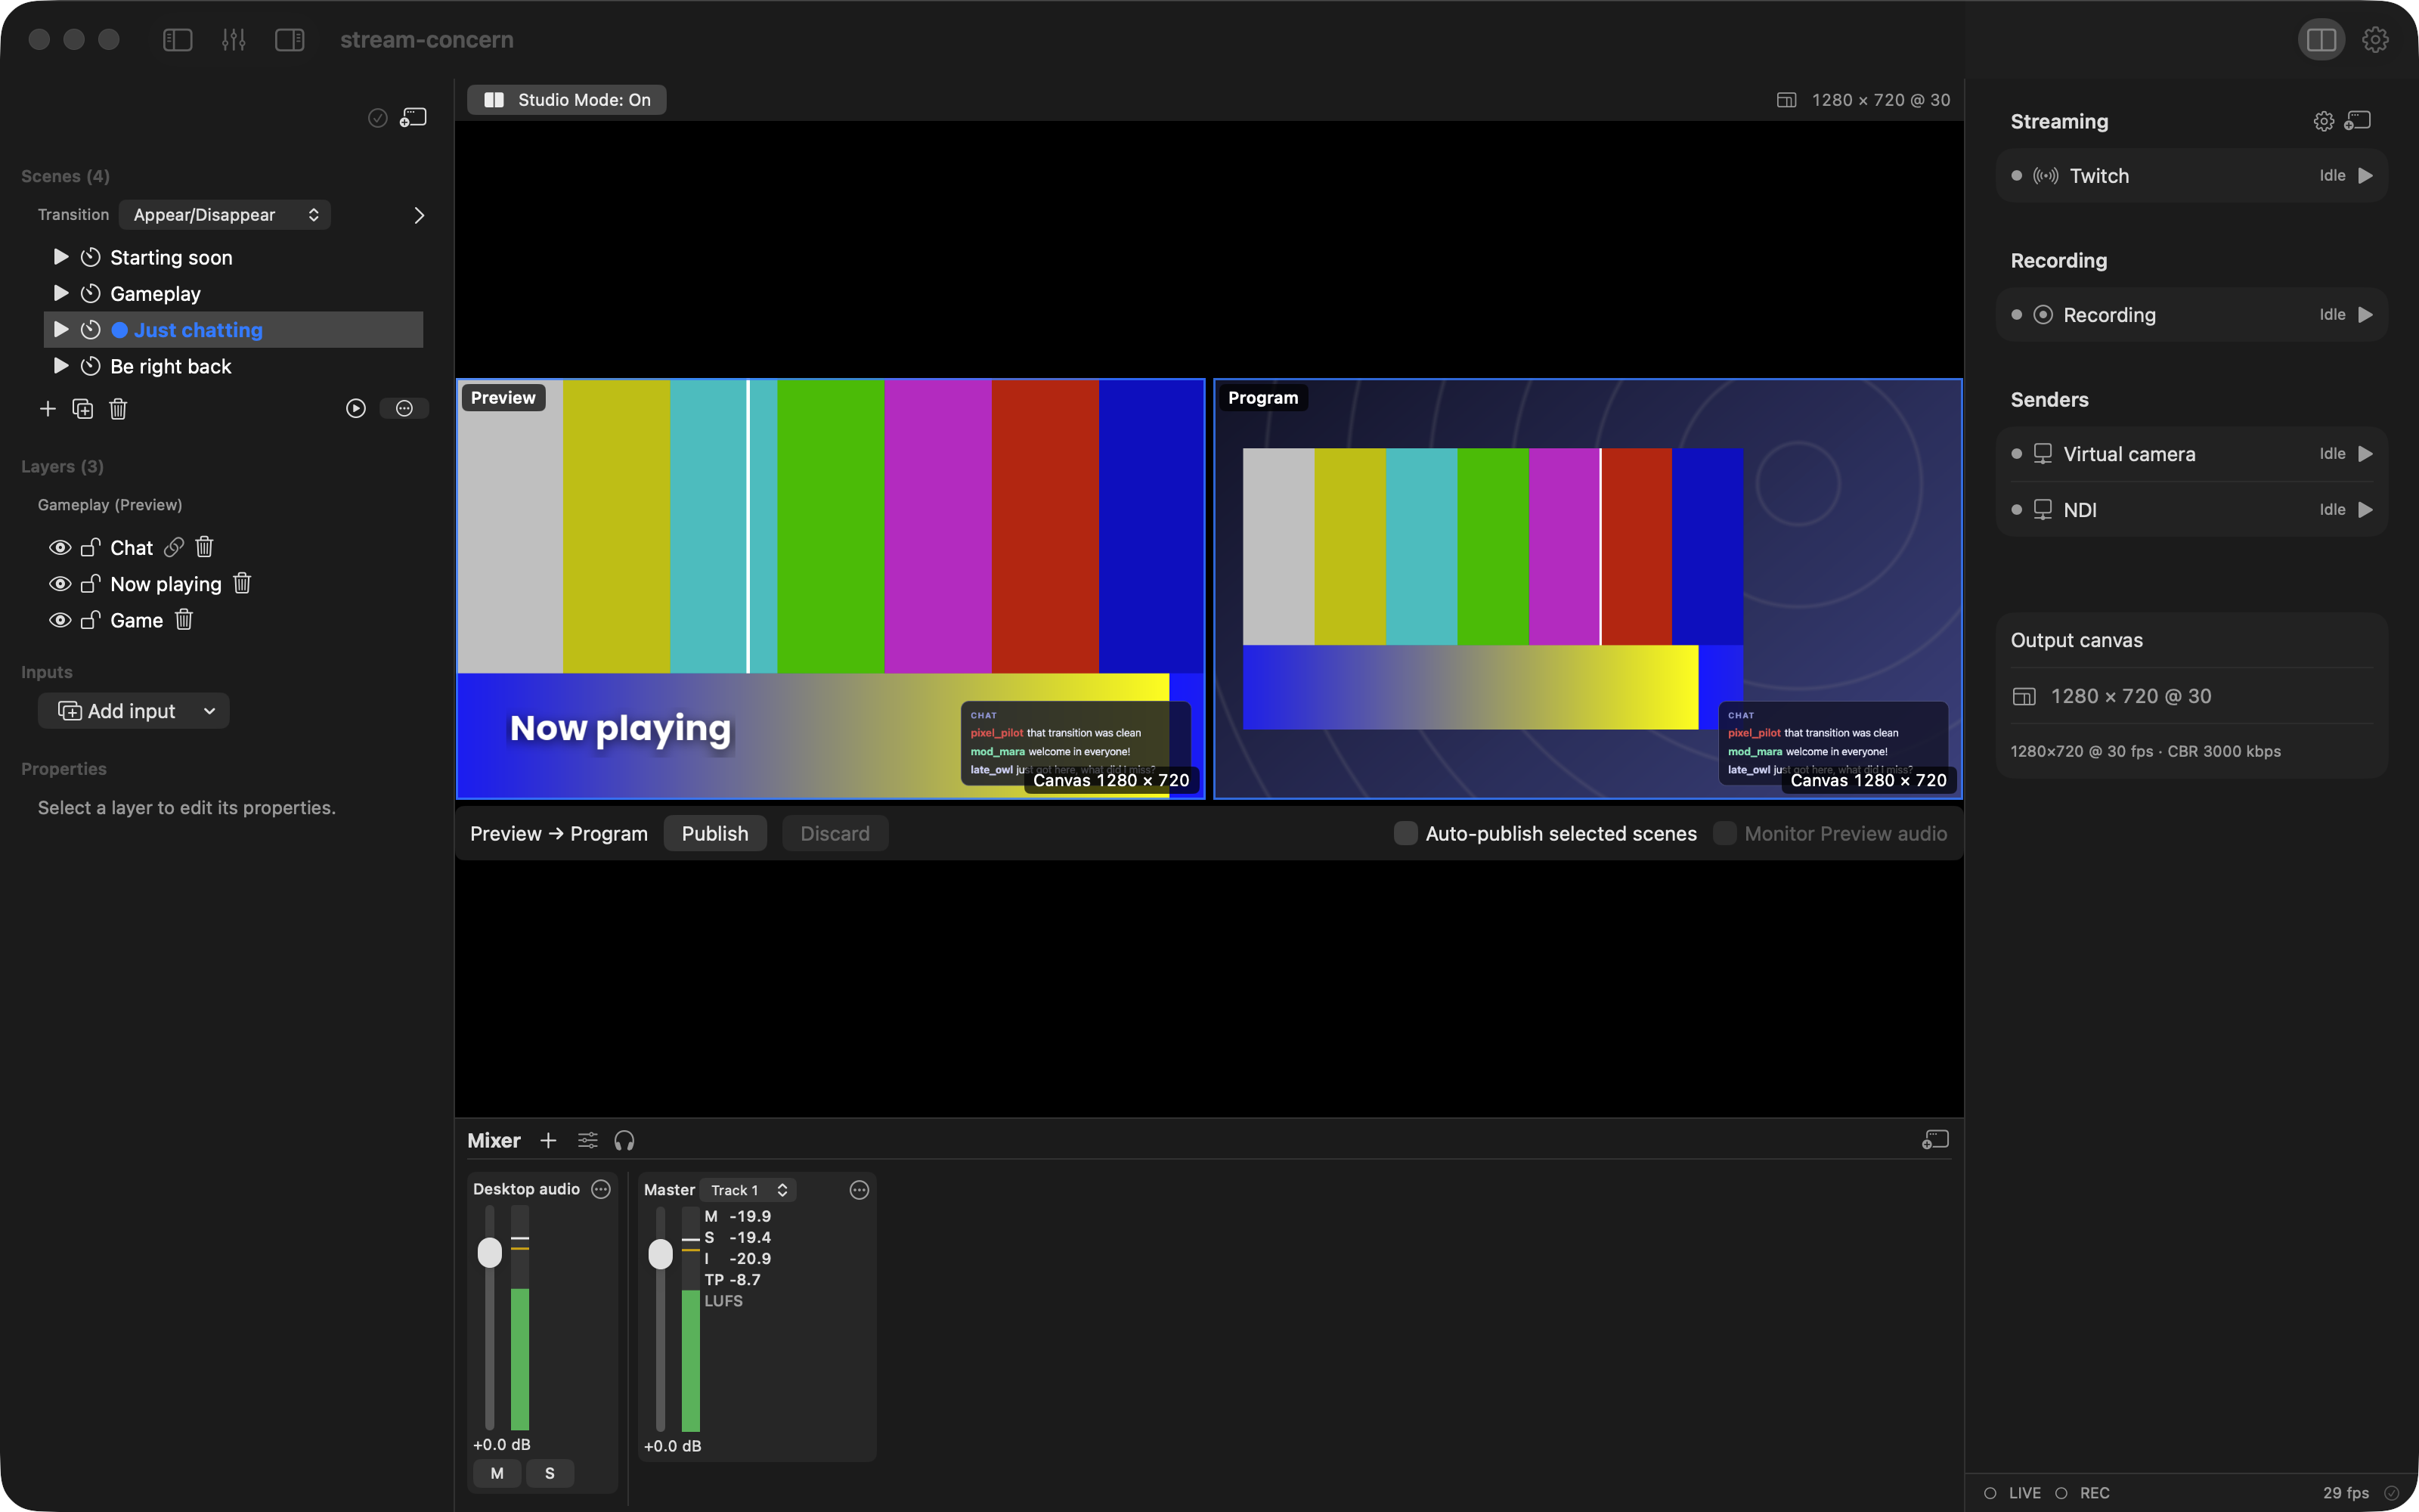Screen dimensions: 2419x1512
Task: Open the Master Track 1 selector
Action: click(x=748, y=1190)
